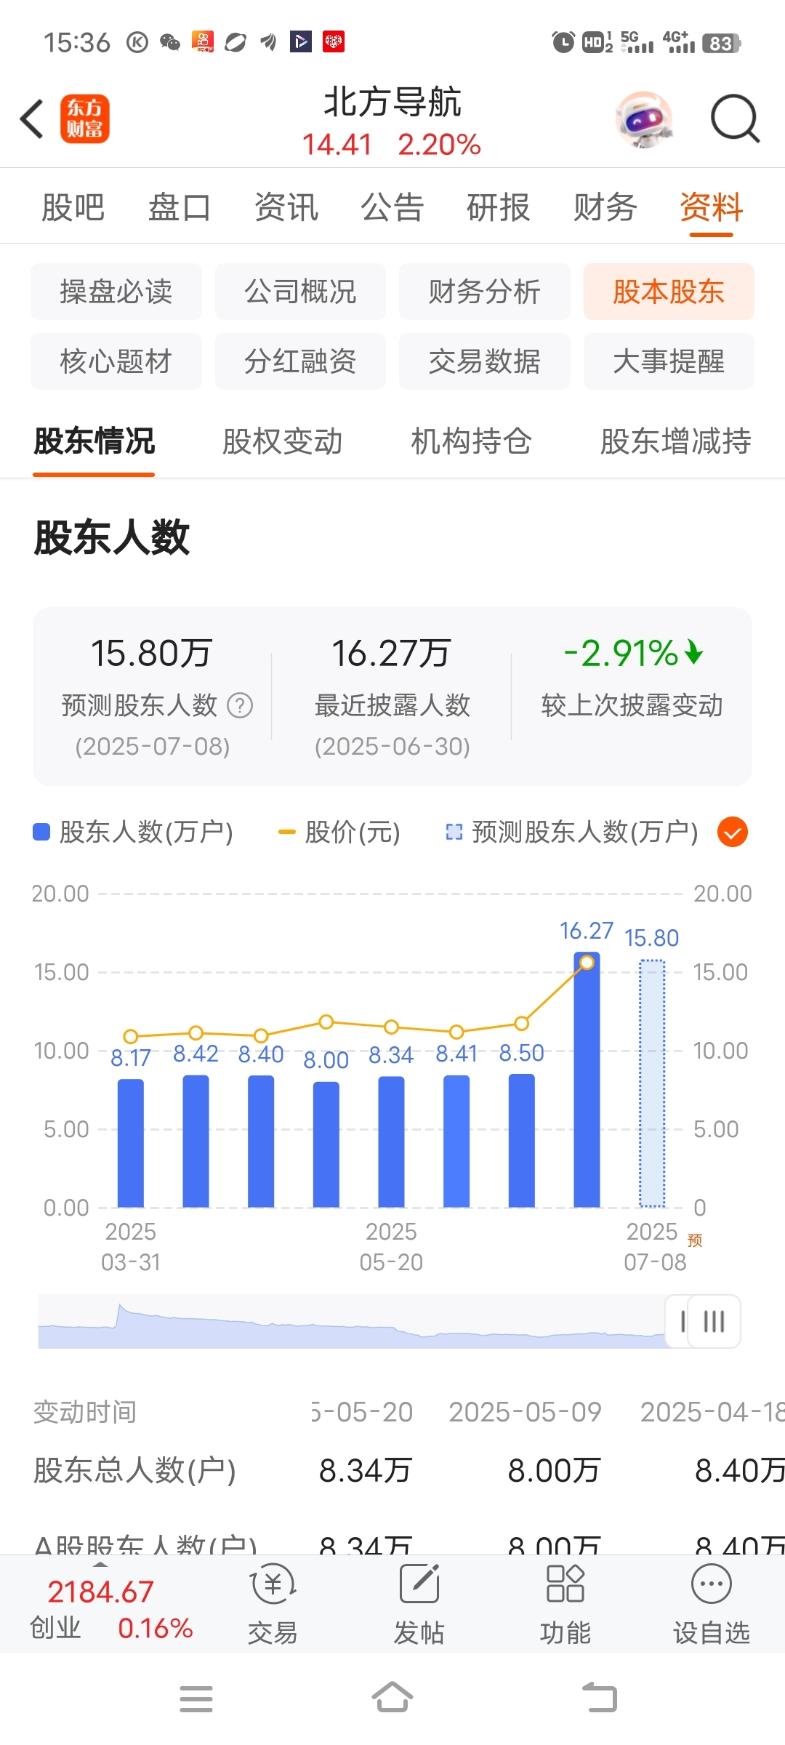The height and width of the screenshot is (1745, 785).
Task: Tap the 变动时间 row label
Action: click(x=85, y=1412)
